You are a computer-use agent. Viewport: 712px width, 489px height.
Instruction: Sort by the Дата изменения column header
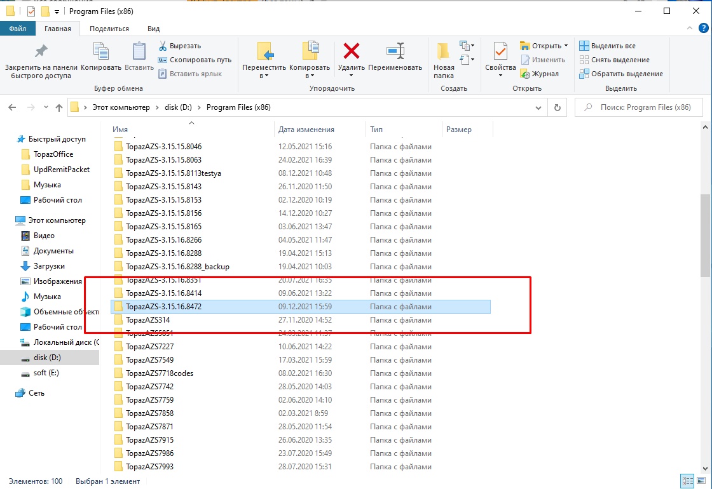pos(320,130)
